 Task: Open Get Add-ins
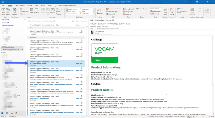click(x=172, y=11)
